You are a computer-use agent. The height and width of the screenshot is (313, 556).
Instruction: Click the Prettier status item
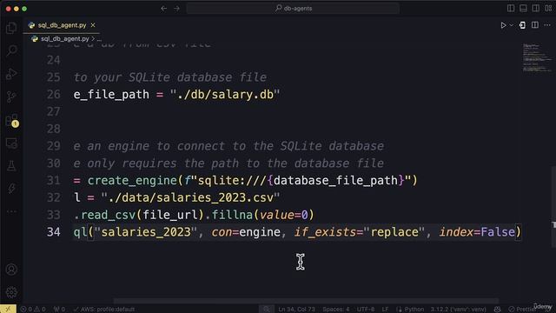pyautogui.click(x=523, y=310)
